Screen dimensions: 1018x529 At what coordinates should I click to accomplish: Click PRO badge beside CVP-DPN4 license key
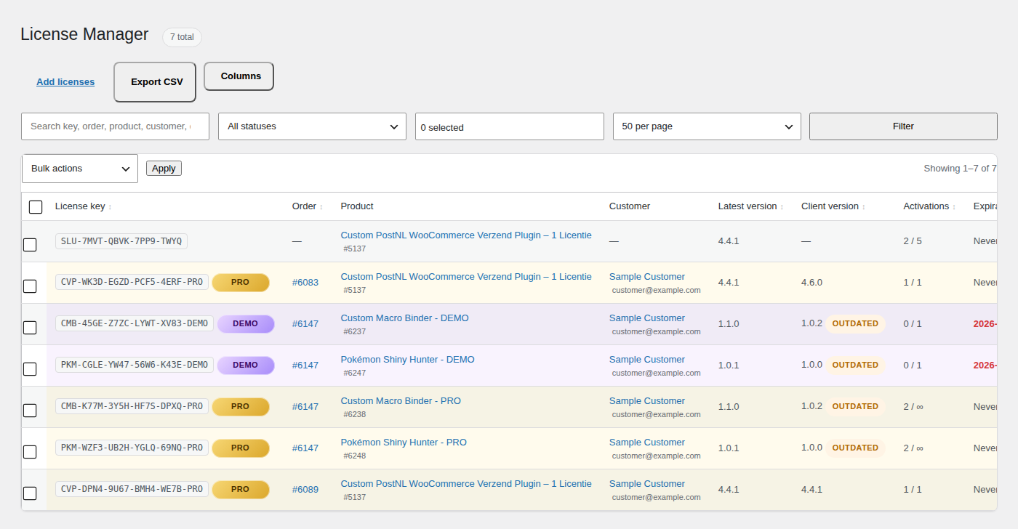pos(241,490)
